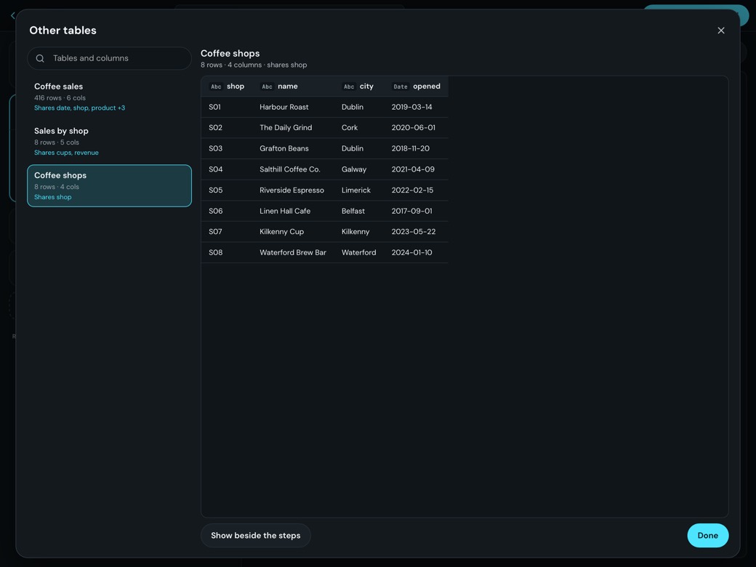Select the Coffee shops table entry
The height and width of the screenshot is (567, 756).
click(110, 185)
